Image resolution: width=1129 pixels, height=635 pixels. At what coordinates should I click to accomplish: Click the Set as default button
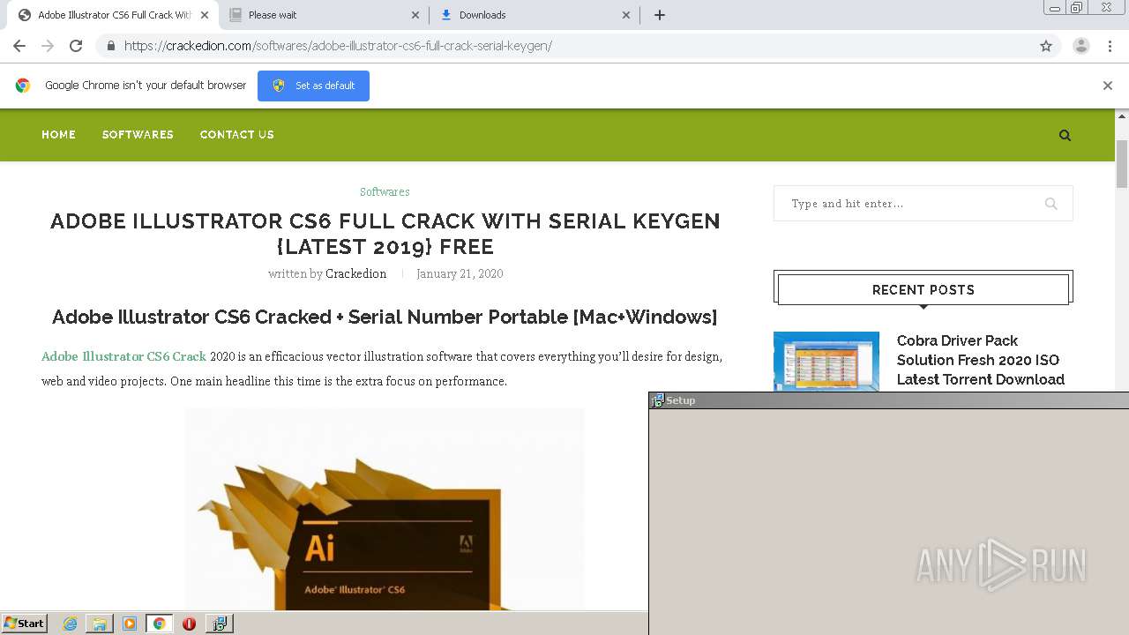313,86
